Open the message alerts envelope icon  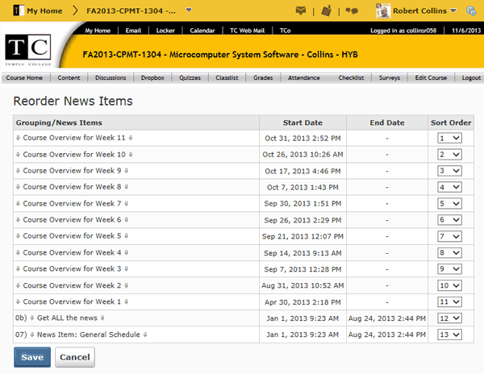300,10
